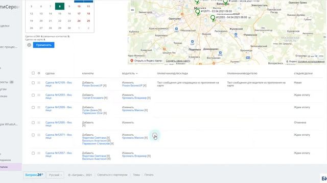The height and width of the screenshot is (183, 327).
Task: Toggle select-all checkbox in table header
Action: point(33,73)
